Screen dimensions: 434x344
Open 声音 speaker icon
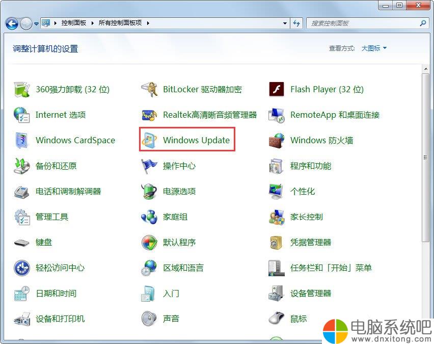[149, 319]
